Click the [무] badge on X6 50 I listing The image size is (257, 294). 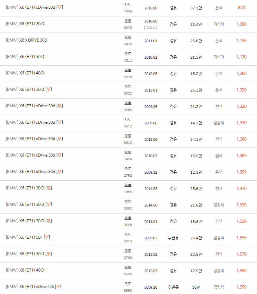click(47, 237)
